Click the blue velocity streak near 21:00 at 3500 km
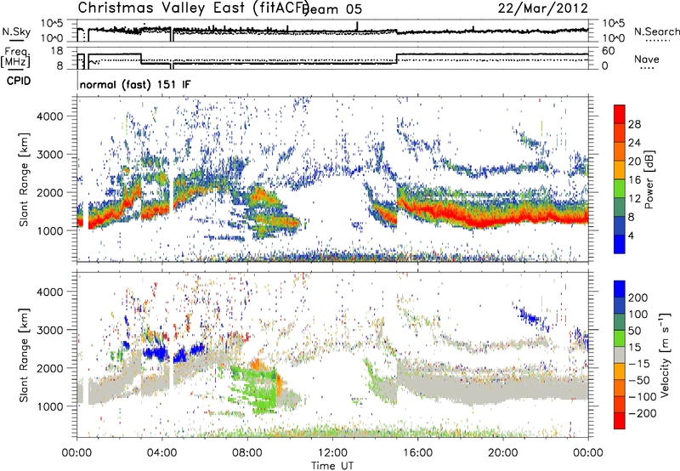 [x=530, y=315]
